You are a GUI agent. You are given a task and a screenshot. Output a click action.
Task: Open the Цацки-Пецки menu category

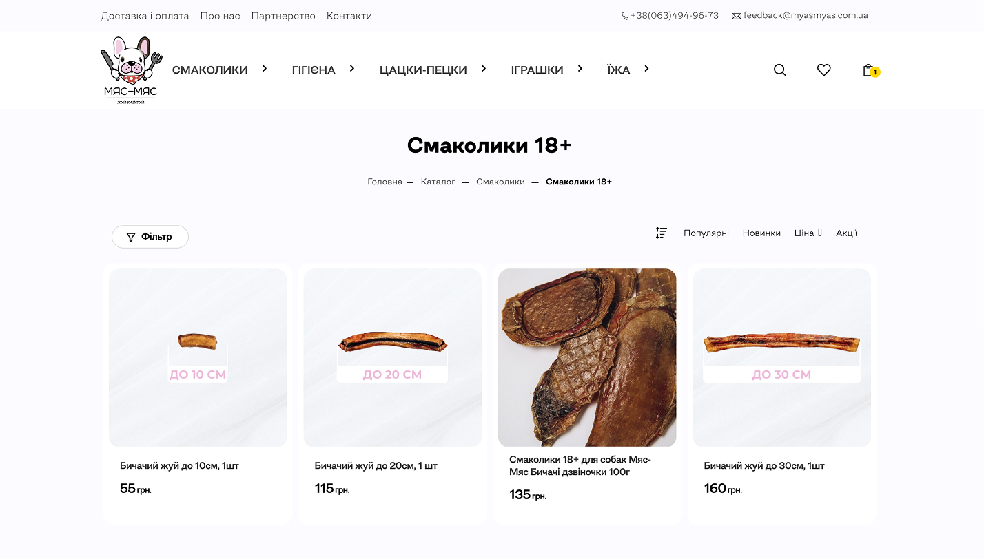coord(423,70)
